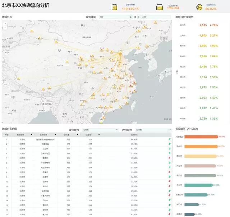Zoom in the map with plus button

pos(5,24)
